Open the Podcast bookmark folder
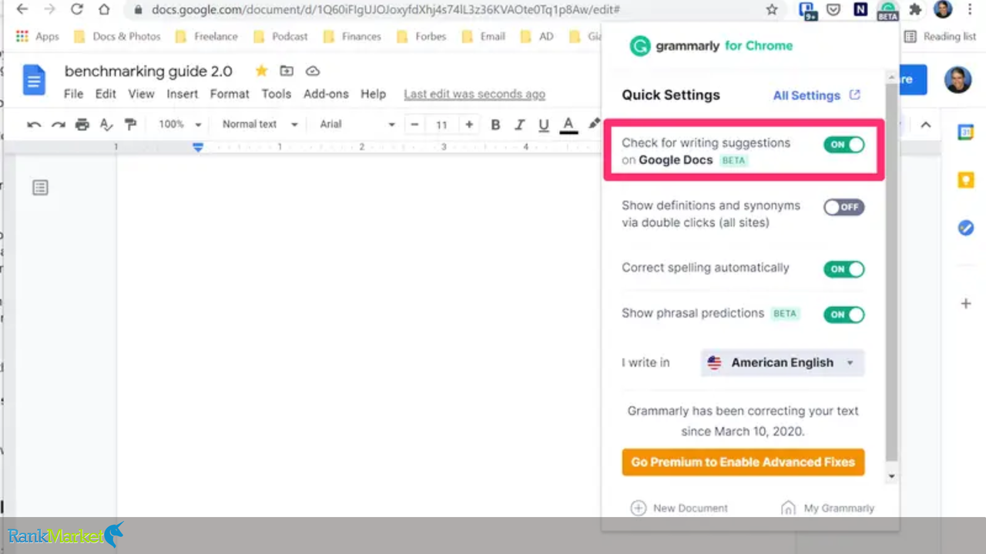Image resolution: width=986 pixels, height=554 pixels. (280, 36)
